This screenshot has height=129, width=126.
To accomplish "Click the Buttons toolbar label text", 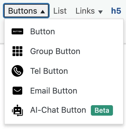I will point(23,11).
